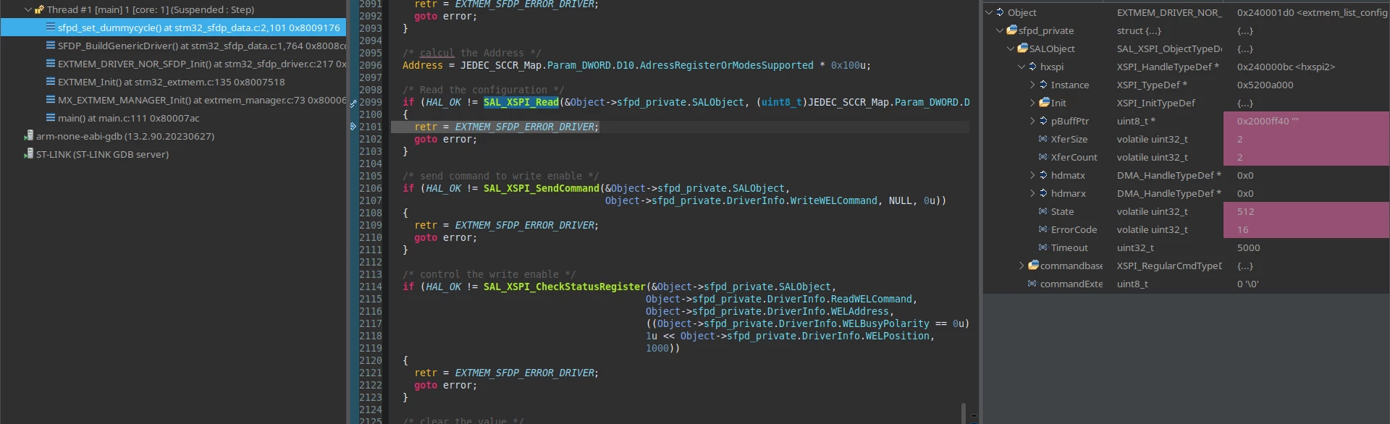
Task: Select the ErrorCode value 16 cell
Action: coord(1306,229)
